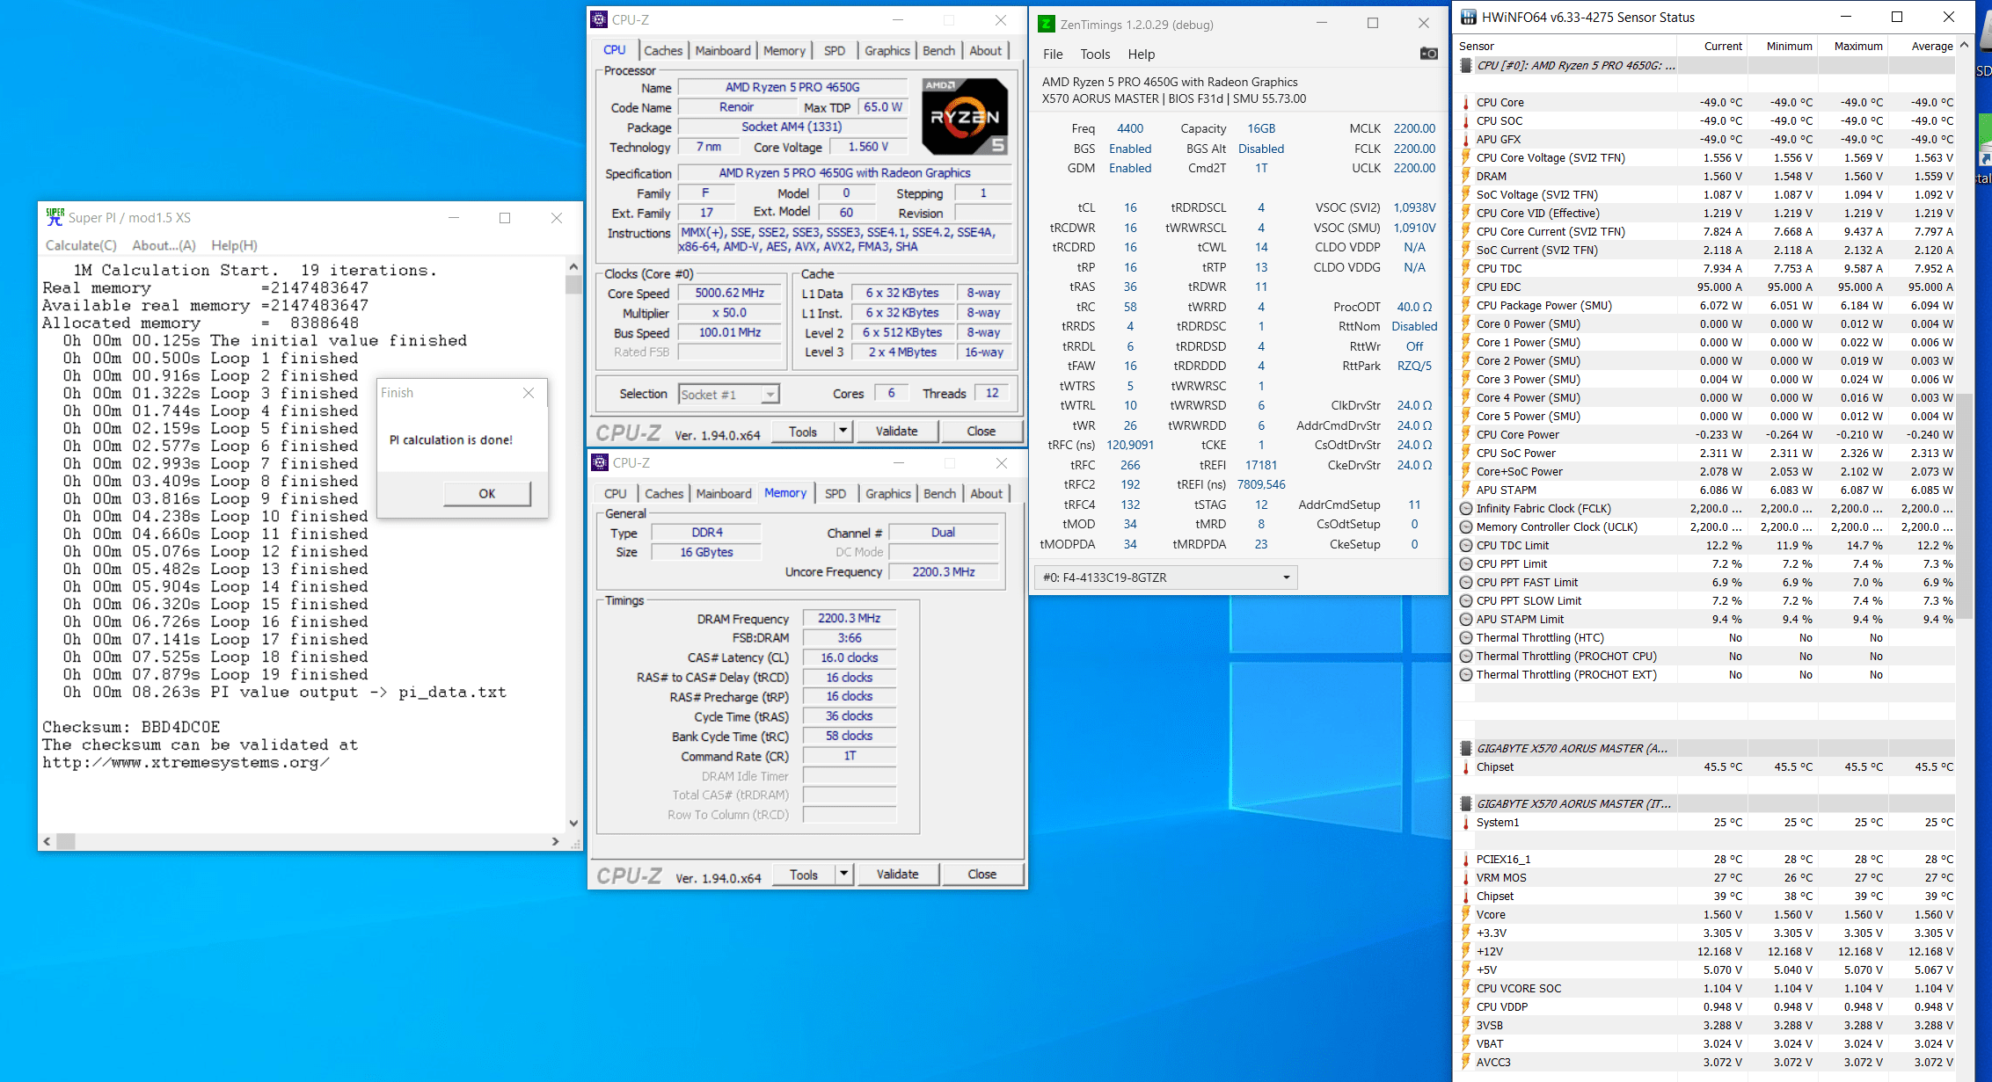Click the Memory Controller Clock (UCLK) icon

(1466, 527)
